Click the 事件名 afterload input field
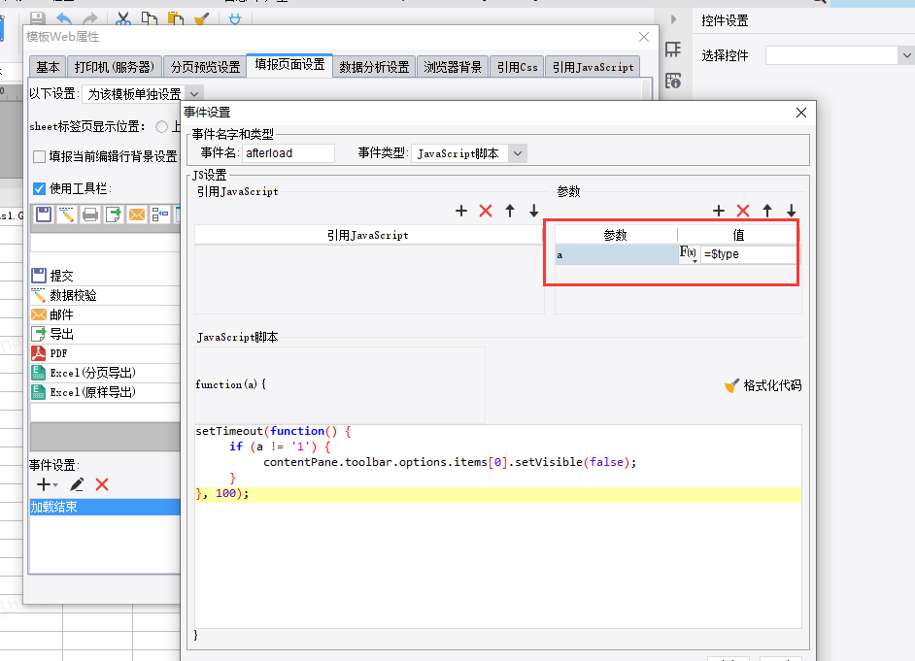 tap(288, 153)
